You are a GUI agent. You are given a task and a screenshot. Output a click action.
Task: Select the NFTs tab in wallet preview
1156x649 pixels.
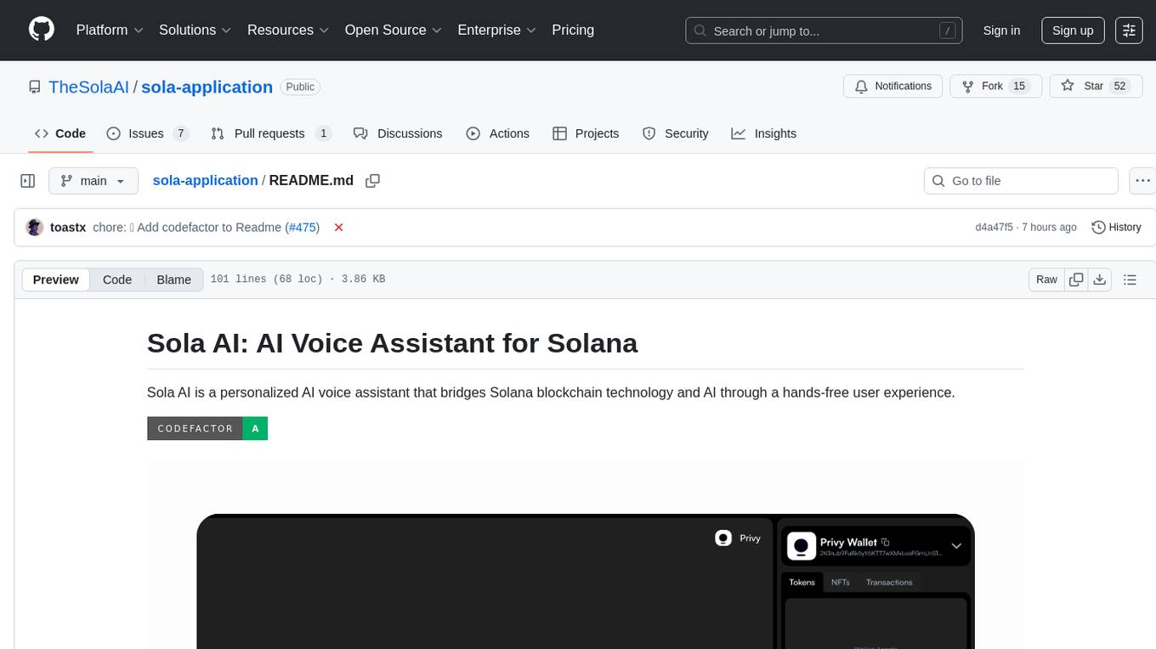[841, 582]
